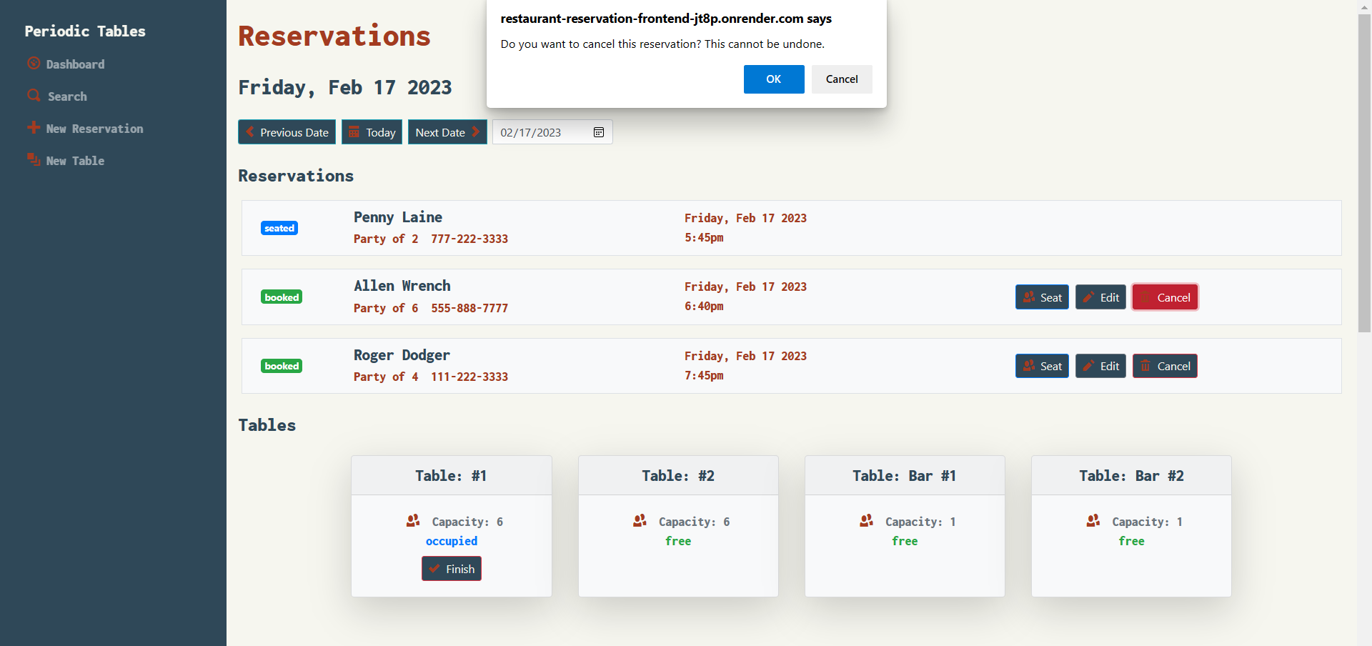Viewport: 1372px width, 646px height.
Task: Seat the Allen Wrench reservation
Action: coord(1042,297)
